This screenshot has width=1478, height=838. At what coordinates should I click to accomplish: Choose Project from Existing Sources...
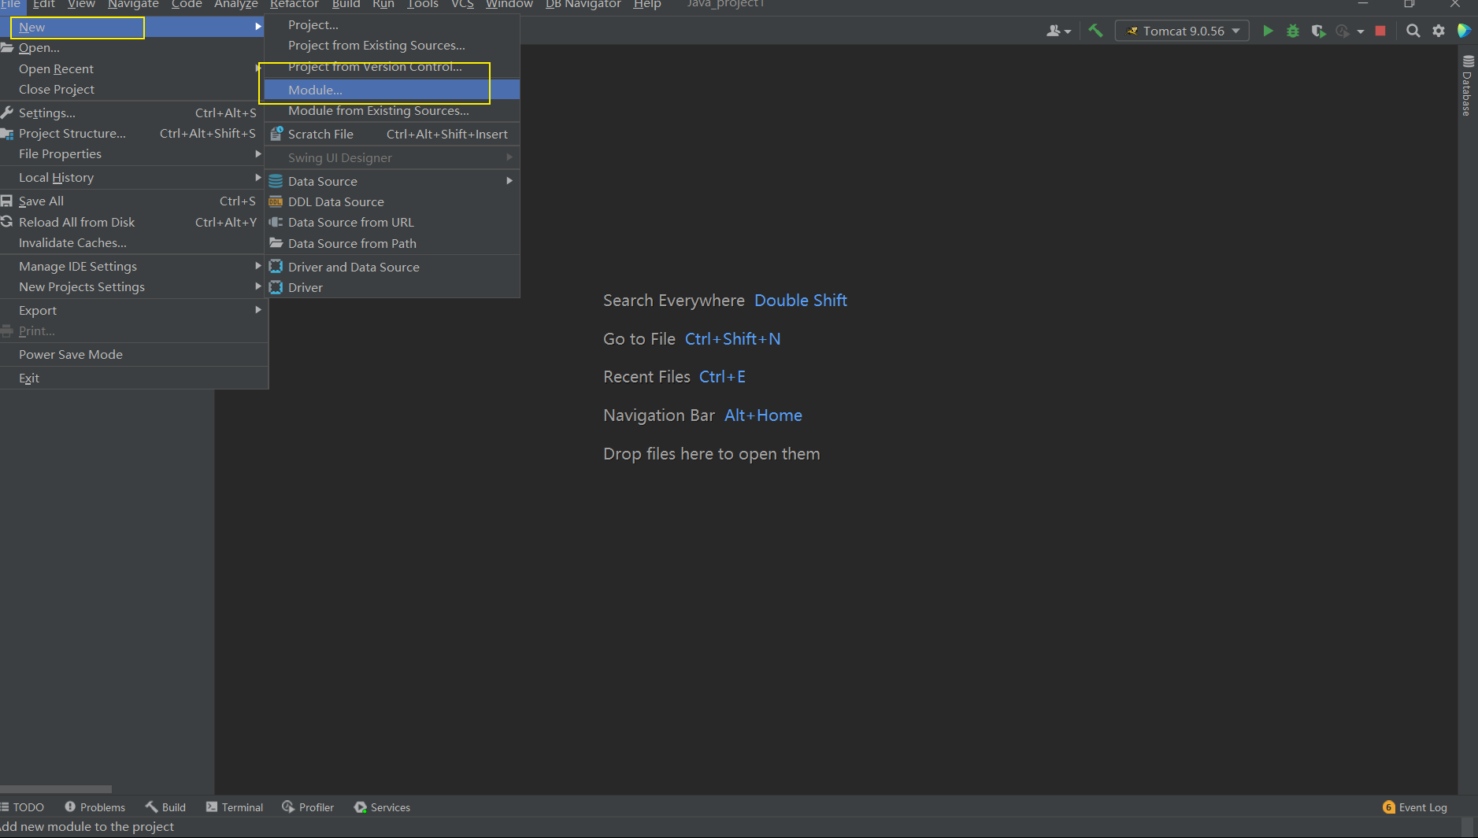[x=391, y=46]
